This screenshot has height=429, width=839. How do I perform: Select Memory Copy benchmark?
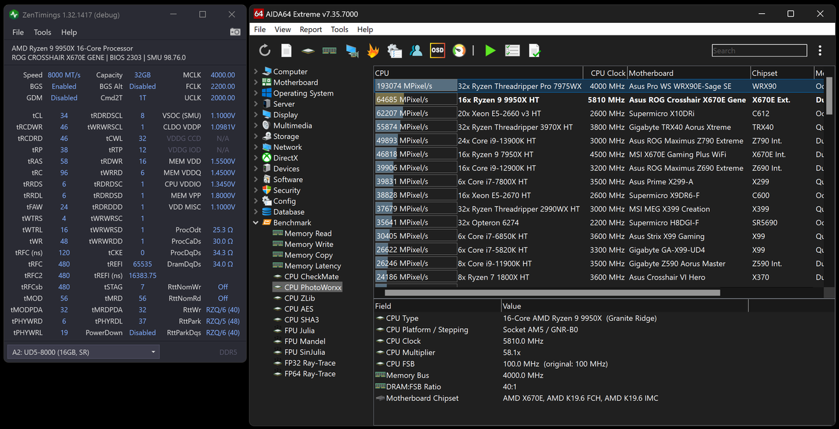[308, 255]
